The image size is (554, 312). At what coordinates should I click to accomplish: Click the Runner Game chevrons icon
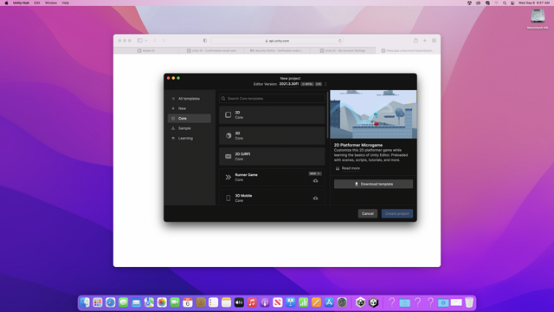[229, 177]
